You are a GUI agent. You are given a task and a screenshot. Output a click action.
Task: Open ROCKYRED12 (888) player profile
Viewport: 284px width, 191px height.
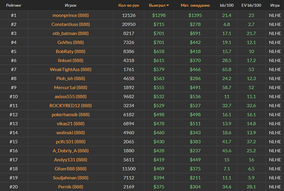point(71,105)
